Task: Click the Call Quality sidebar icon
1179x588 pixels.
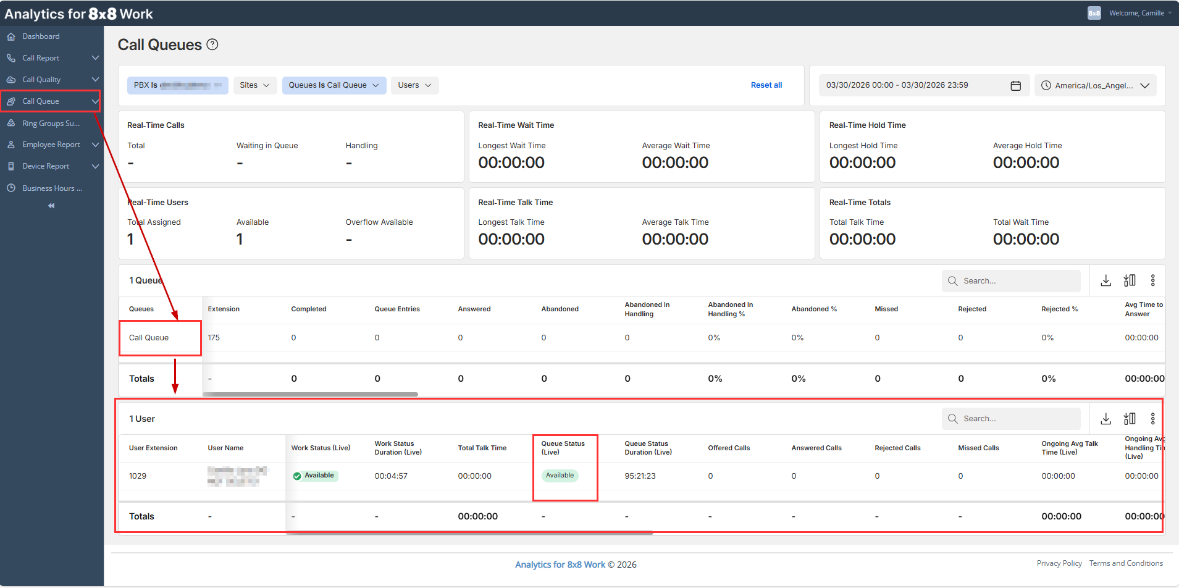Action: point(11,80)
